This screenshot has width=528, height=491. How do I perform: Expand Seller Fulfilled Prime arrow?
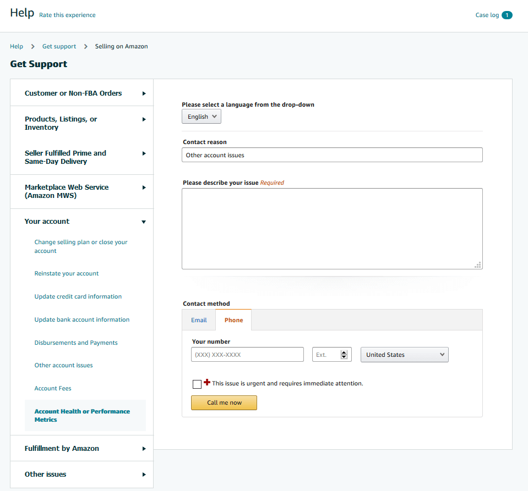pyautogui.click(x=144, y=153)
